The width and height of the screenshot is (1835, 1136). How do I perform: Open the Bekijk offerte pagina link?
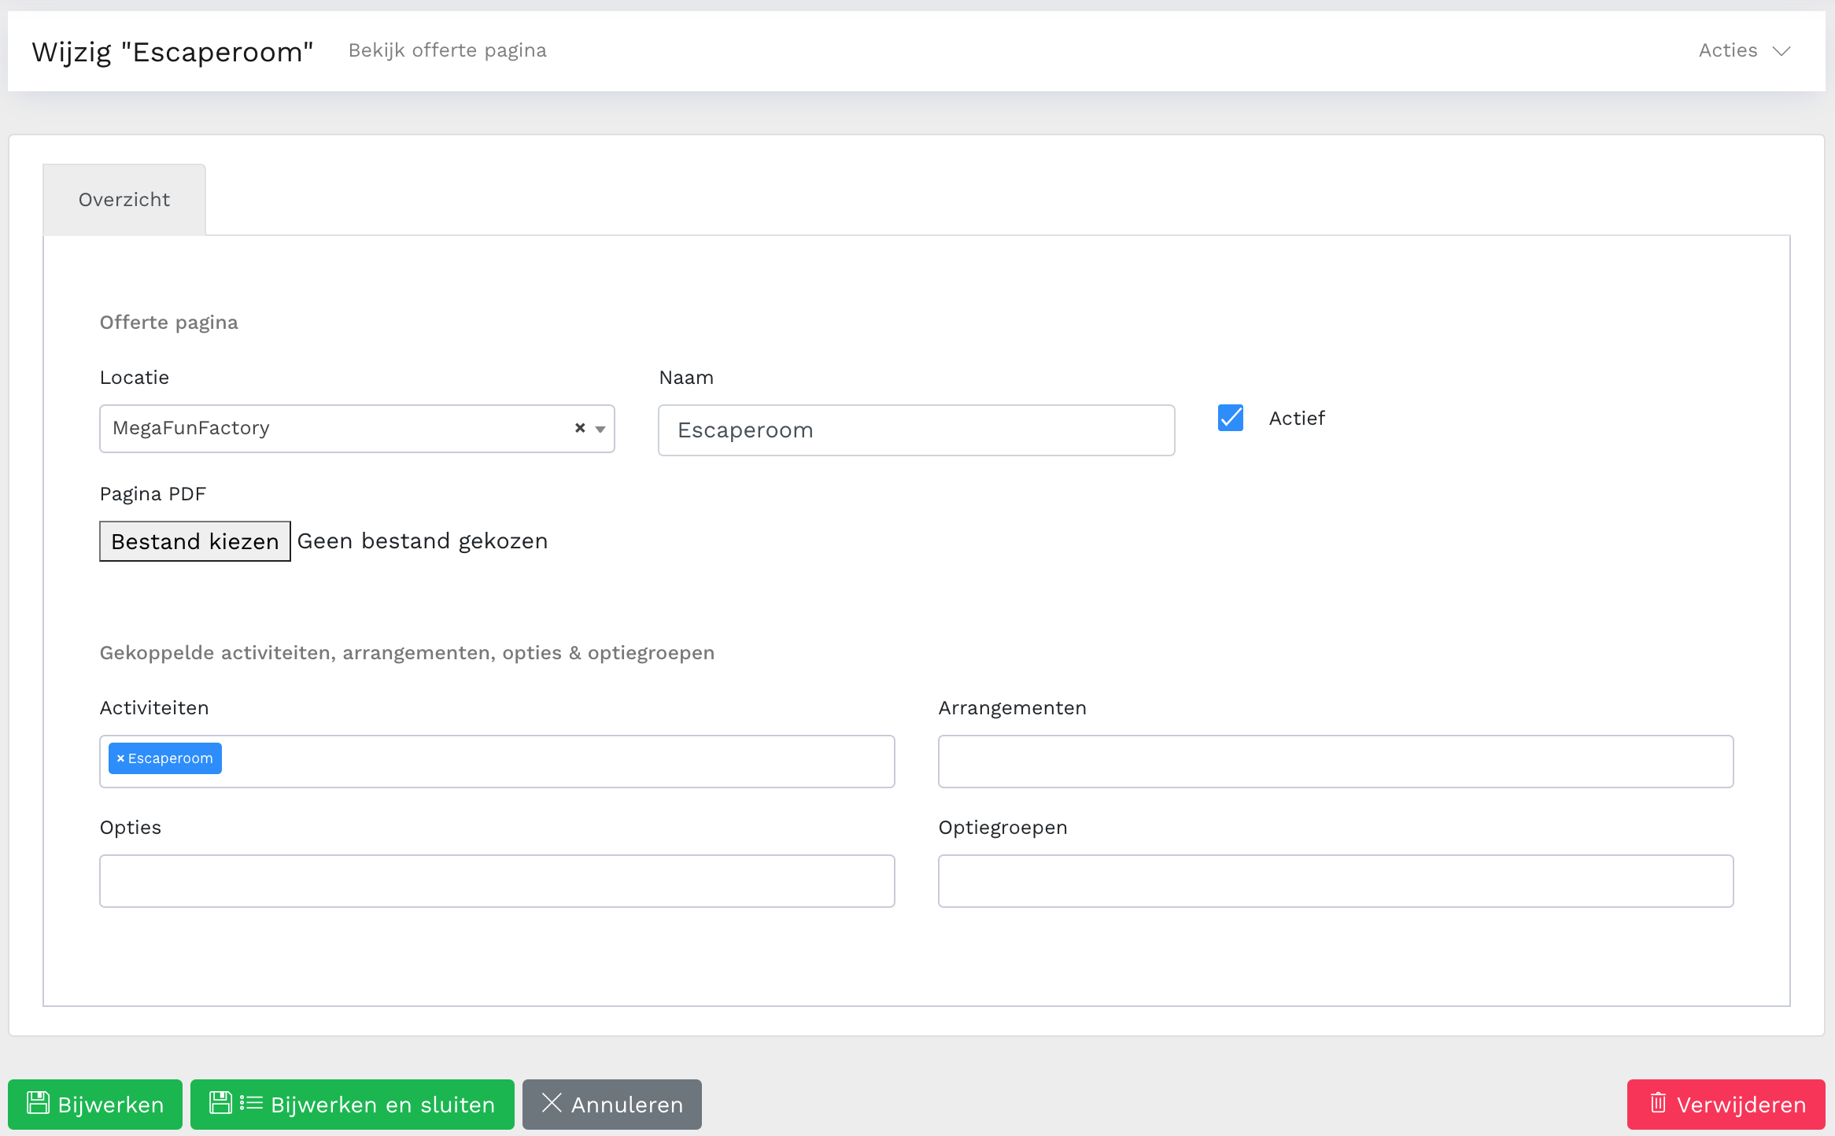click(x=447, y=50)
